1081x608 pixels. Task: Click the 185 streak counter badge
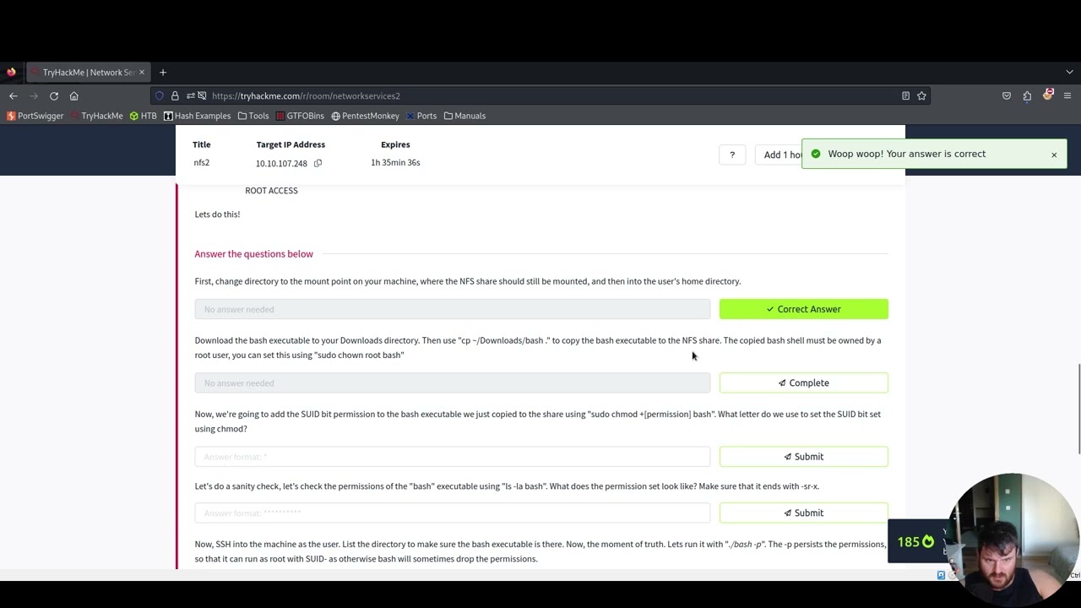tap(915, 541)
